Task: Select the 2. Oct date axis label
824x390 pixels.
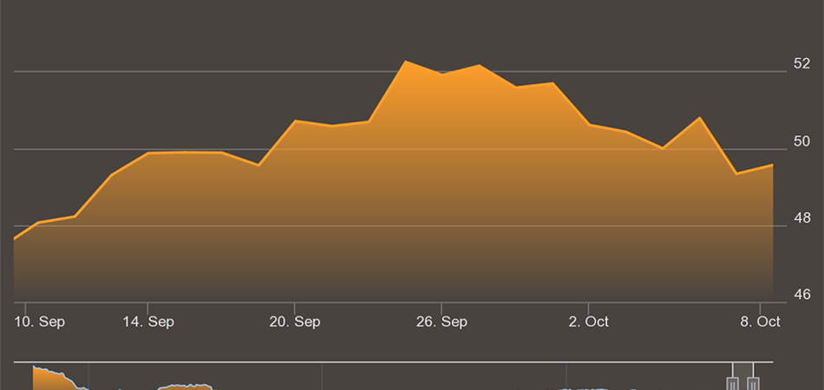Action: click(x=588, y=322)
